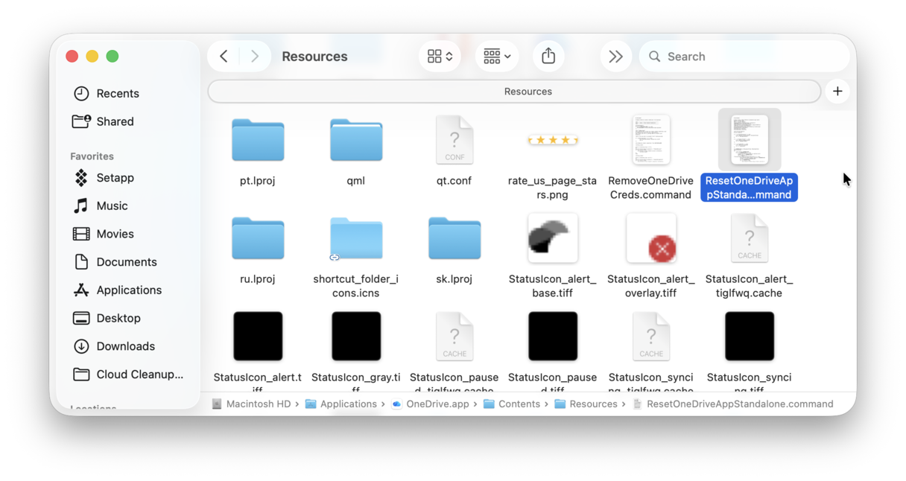Image resolution: width=906 pixels, height=481 pixels.
Task: Click OneDrive.app in the path bar
Action: pos(431,404)
